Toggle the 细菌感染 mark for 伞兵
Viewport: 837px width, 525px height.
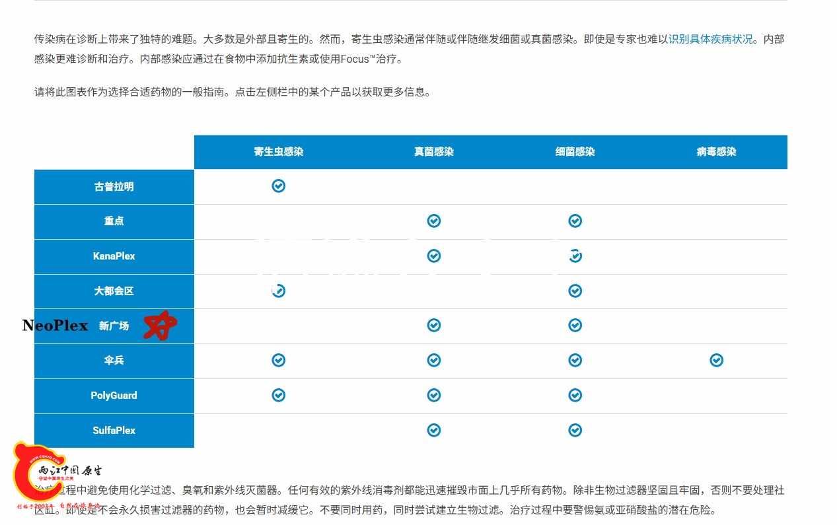(575, 360)
